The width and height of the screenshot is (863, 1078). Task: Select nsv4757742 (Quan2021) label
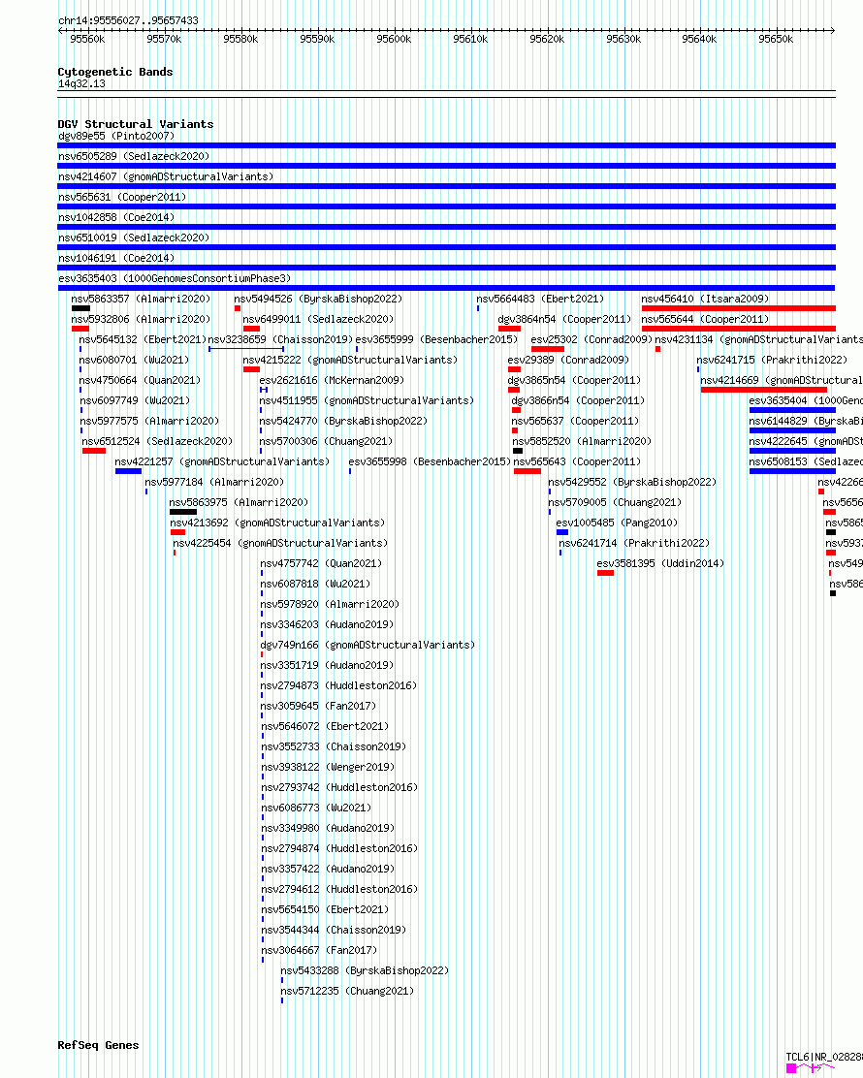click(321, 564)
